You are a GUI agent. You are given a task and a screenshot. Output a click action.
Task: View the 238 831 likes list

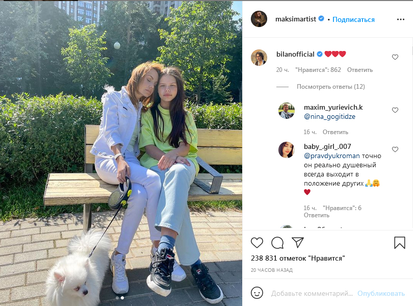[298, 258]
